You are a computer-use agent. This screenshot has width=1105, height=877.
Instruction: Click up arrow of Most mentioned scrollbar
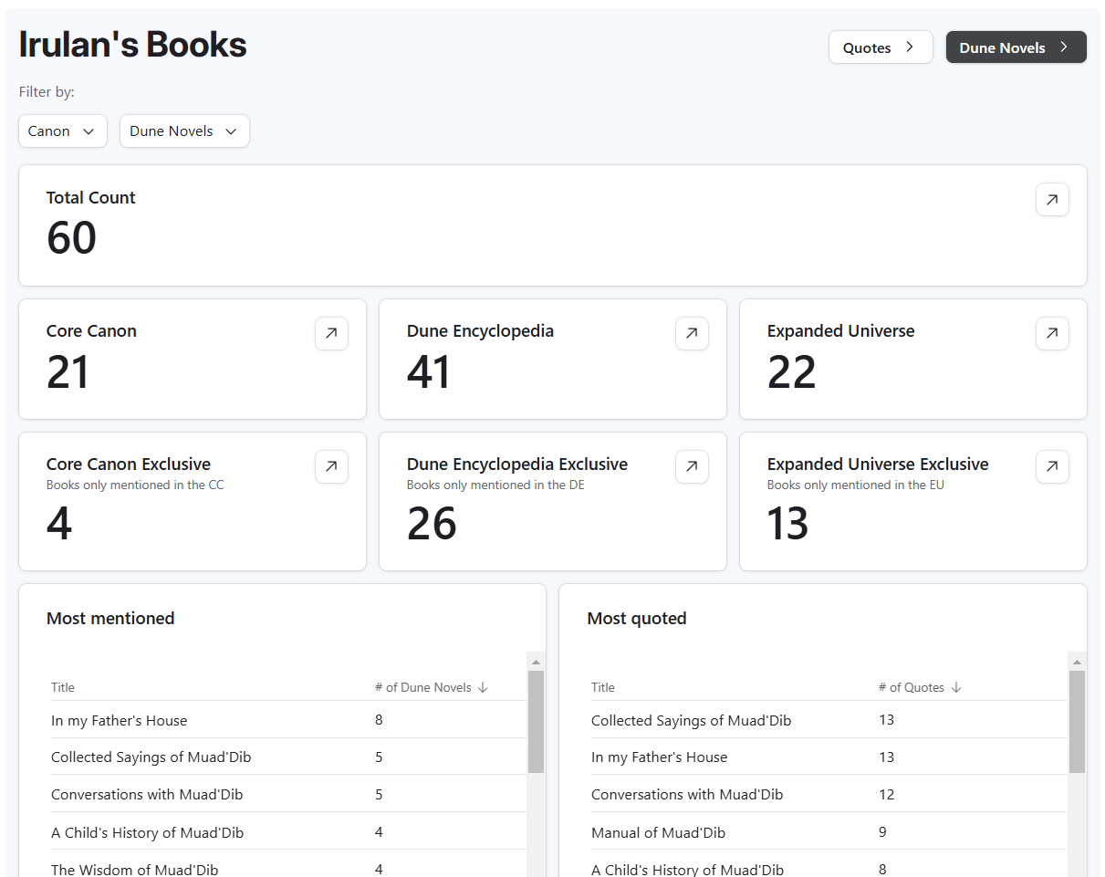pyautogui.click(x=537, y=662)
